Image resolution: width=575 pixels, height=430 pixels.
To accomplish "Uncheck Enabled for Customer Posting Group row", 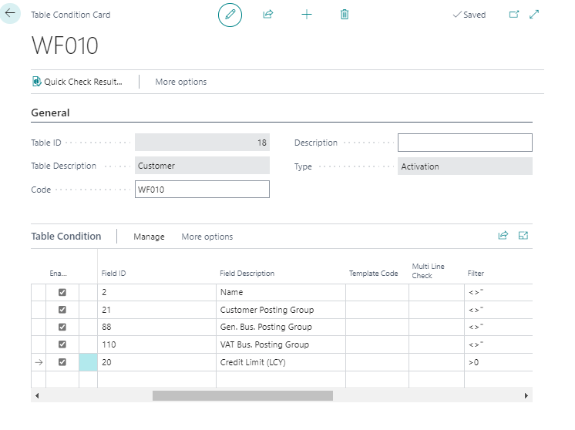I will tap(62, 310).
